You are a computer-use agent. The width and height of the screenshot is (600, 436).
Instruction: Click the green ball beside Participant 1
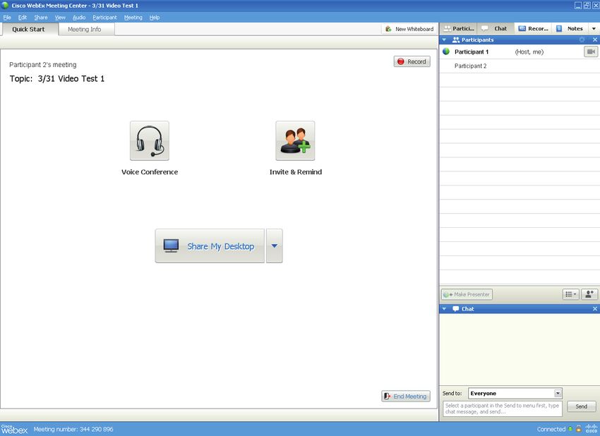click(x=446, y=52)
